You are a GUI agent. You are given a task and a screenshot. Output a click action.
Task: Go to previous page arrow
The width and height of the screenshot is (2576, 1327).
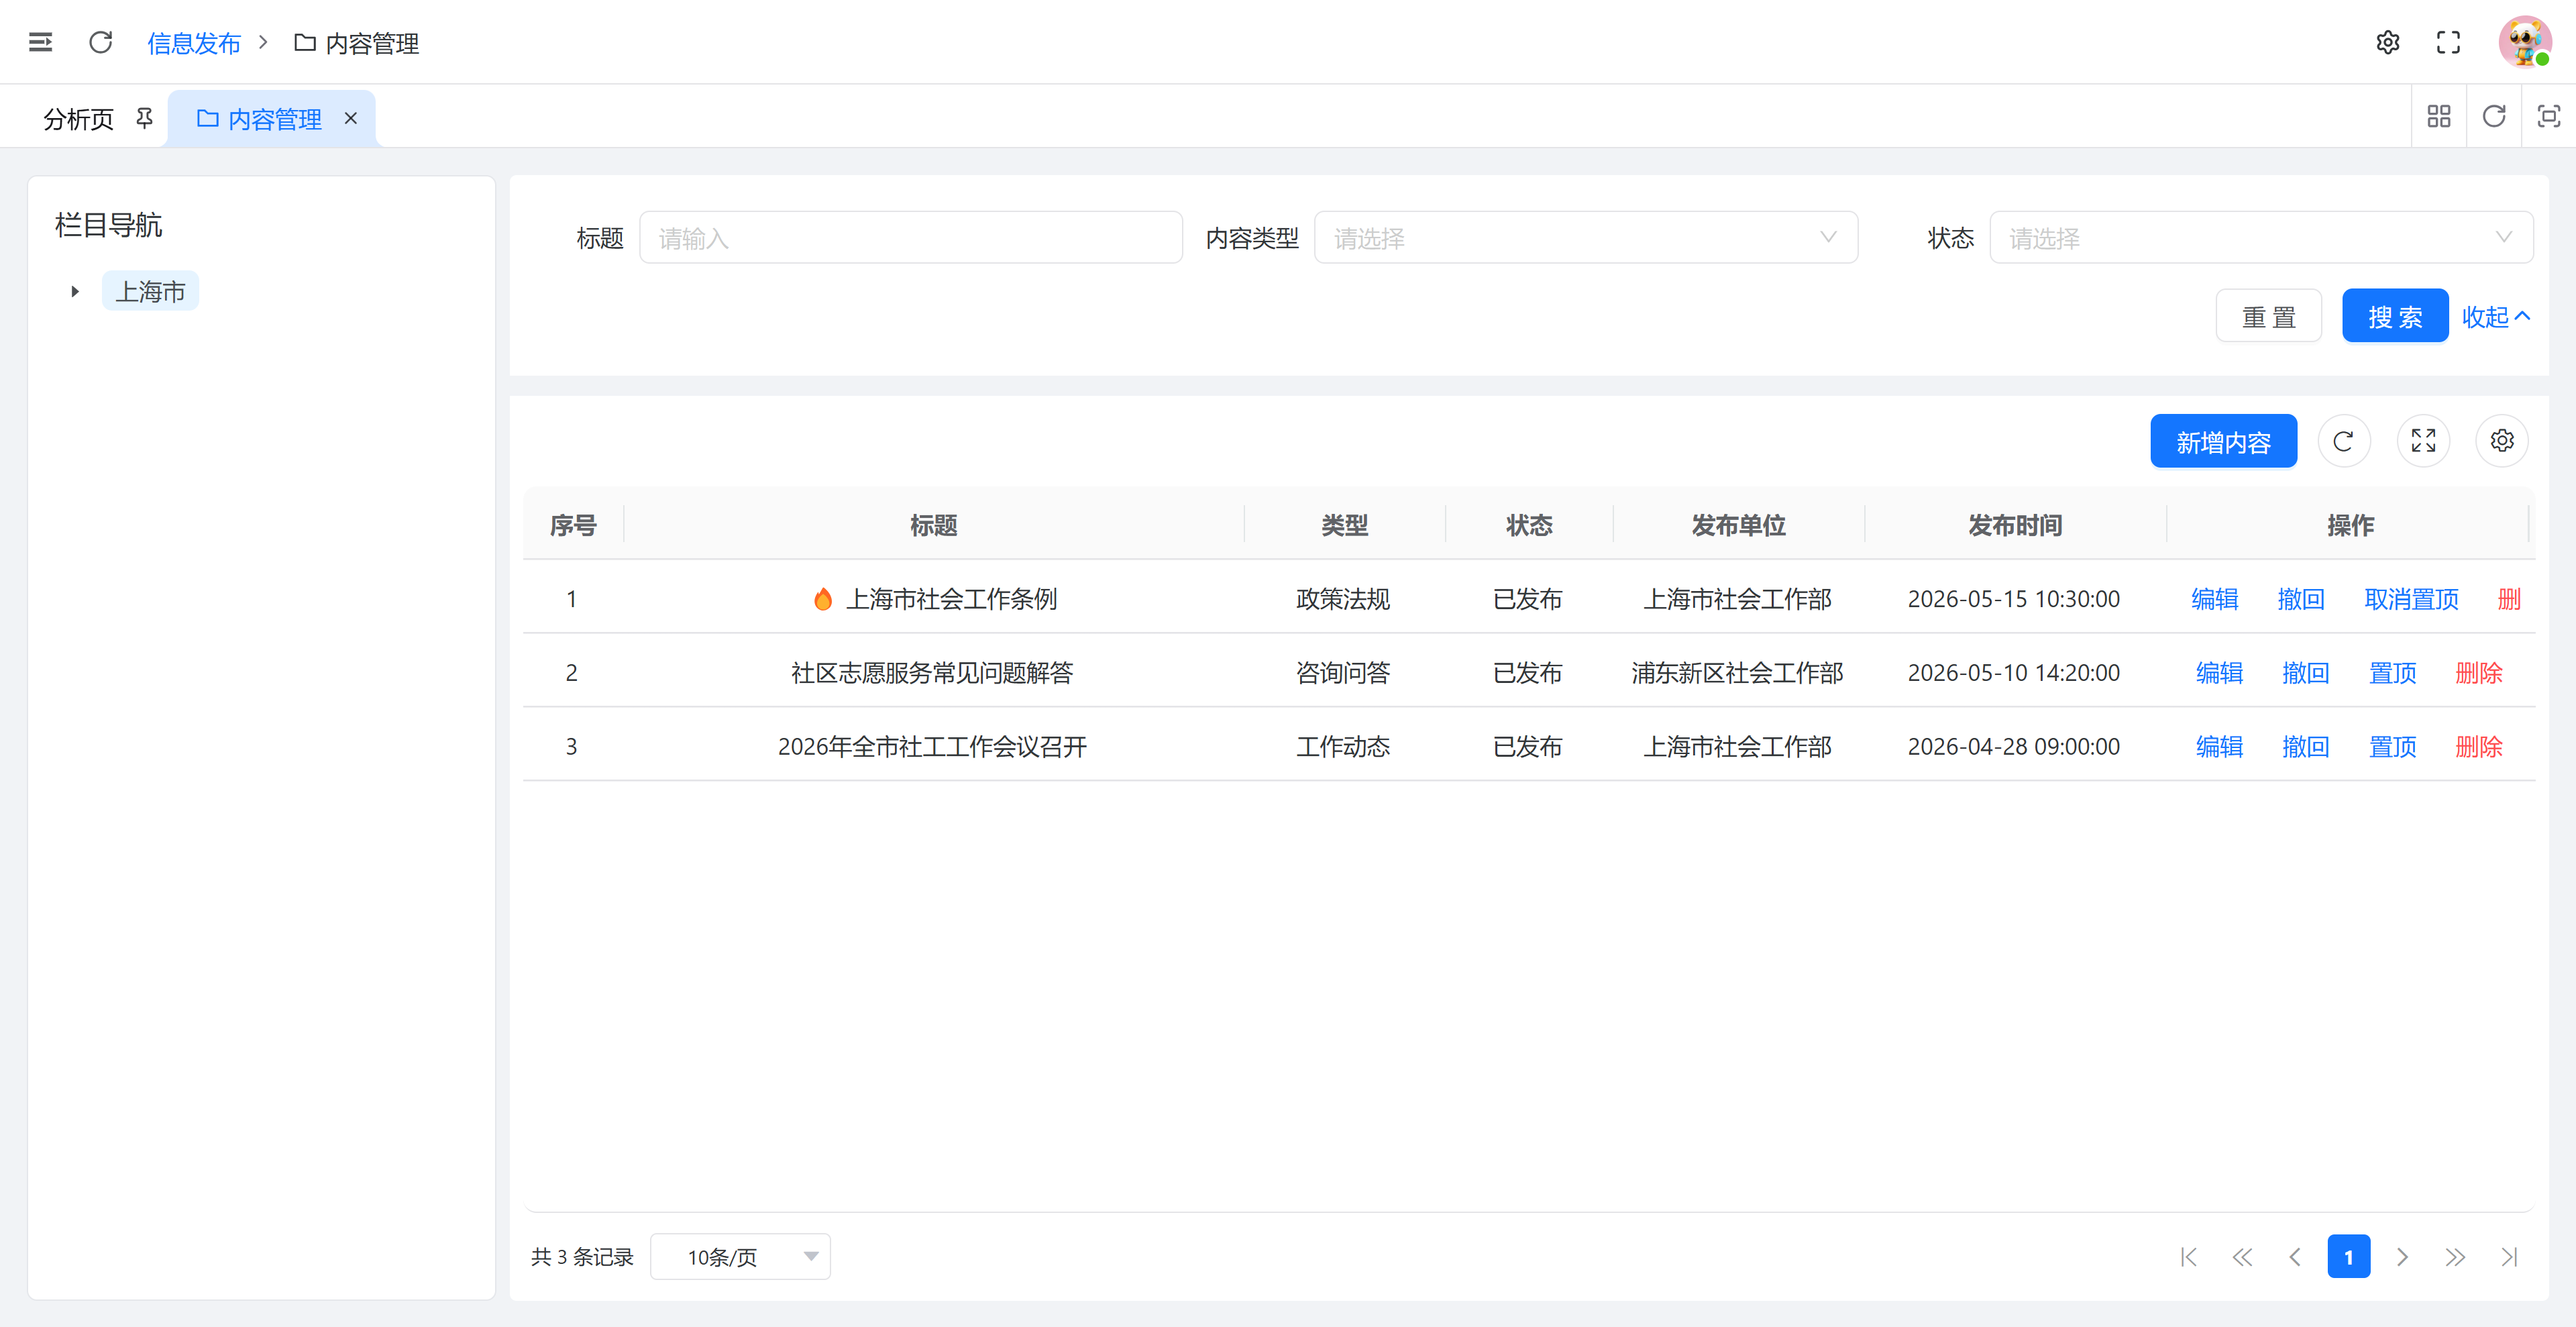[x=2295, y=1257]
